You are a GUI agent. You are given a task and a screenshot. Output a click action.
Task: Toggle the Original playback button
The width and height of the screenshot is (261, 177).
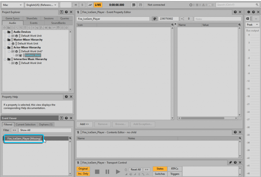click(x=83, y=169)
